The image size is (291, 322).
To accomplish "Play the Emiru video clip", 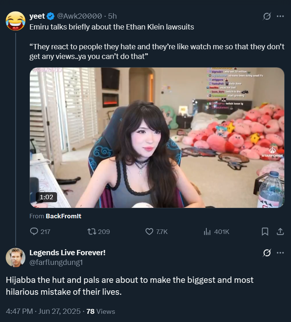I will pos(157,138).
